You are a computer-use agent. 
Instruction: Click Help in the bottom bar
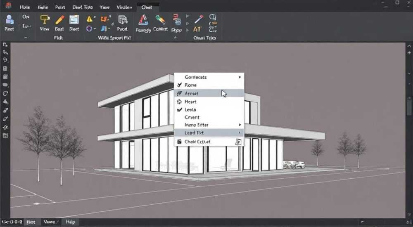pyautogui.click(x=70, y=222)
